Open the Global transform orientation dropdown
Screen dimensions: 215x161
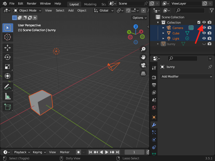click(103, 10)
